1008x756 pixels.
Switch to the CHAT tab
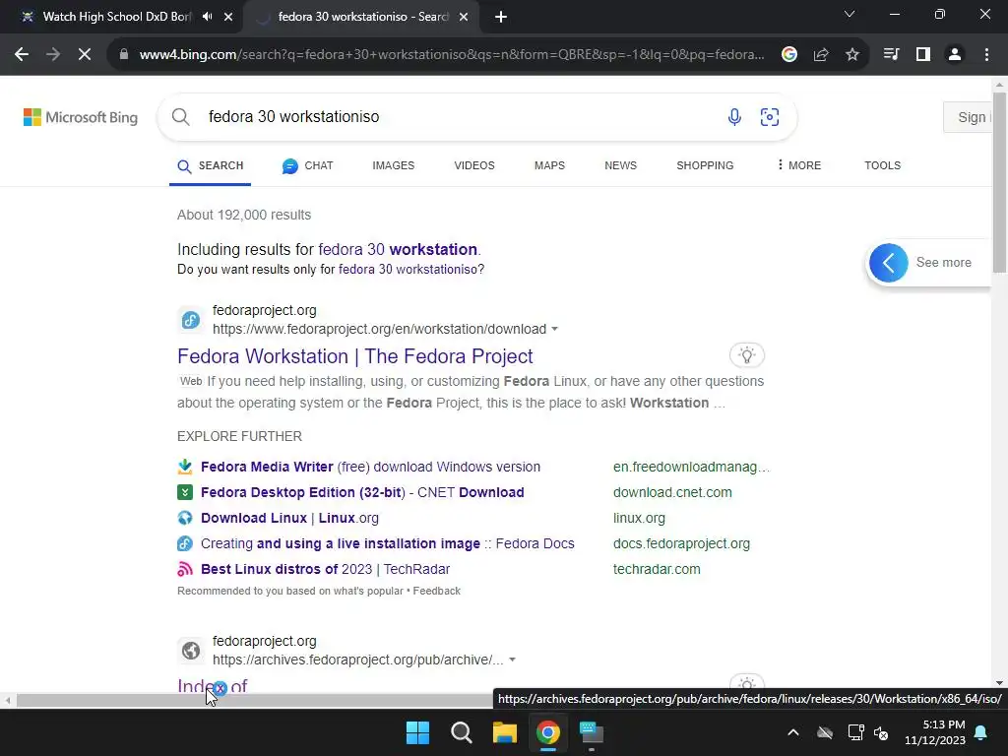point(307,165)
